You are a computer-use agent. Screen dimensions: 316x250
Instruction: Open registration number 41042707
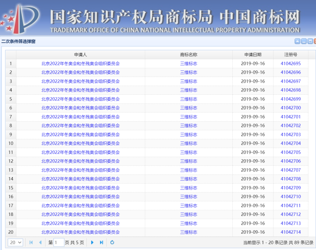[291, 170]
